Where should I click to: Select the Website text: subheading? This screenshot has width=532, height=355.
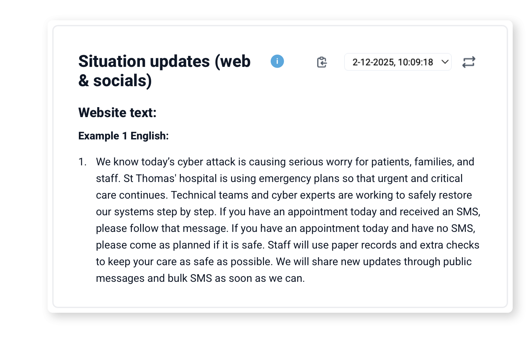pos(117,112)
